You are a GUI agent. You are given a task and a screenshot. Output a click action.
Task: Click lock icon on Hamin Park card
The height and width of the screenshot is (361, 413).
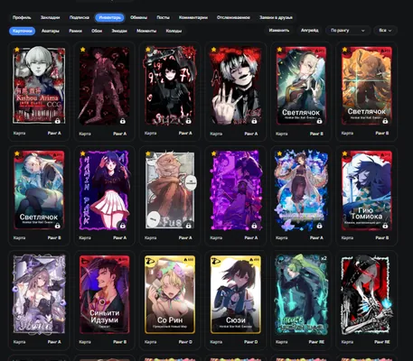tap(123, 226)
